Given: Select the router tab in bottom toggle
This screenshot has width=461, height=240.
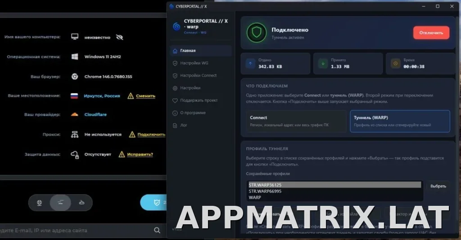Looking at the screenshot, I should point(82,202).
